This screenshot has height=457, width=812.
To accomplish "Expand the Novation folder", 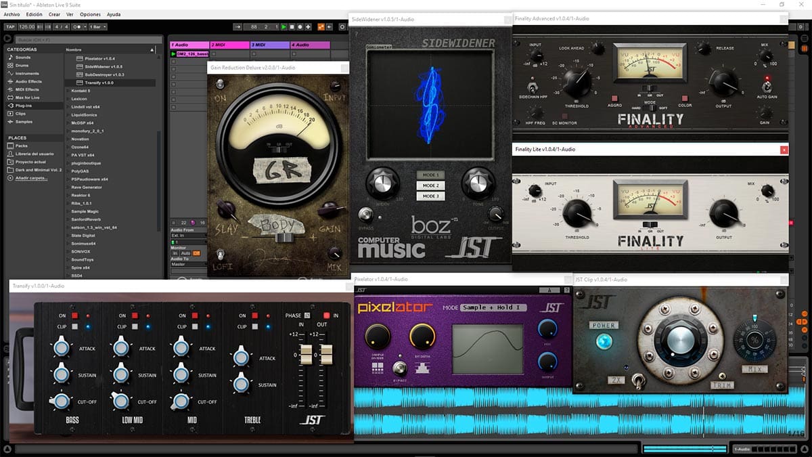I will [80, 139].
